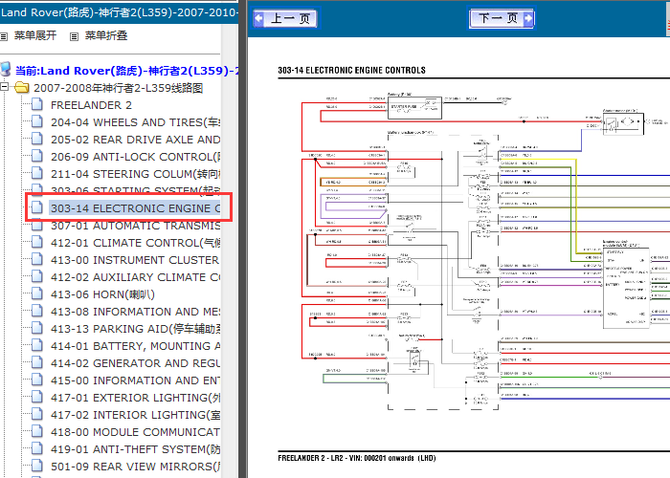Viewport: 670px width, 478px height.
Task: Open 307-01 AUTOMATIC TRANSMISSION page
Action: (x=136, y=226)
